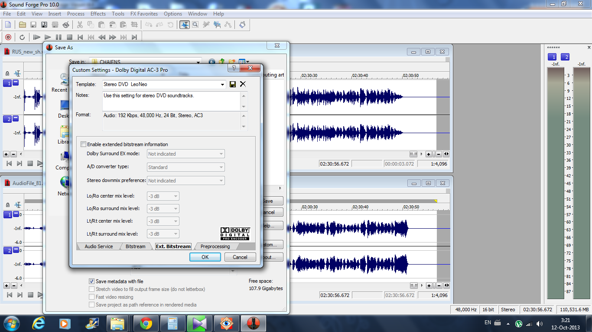Toggle Fast video resizing checkbox
The width and height of the screenshot is (592, 332).
pos(91,297)
